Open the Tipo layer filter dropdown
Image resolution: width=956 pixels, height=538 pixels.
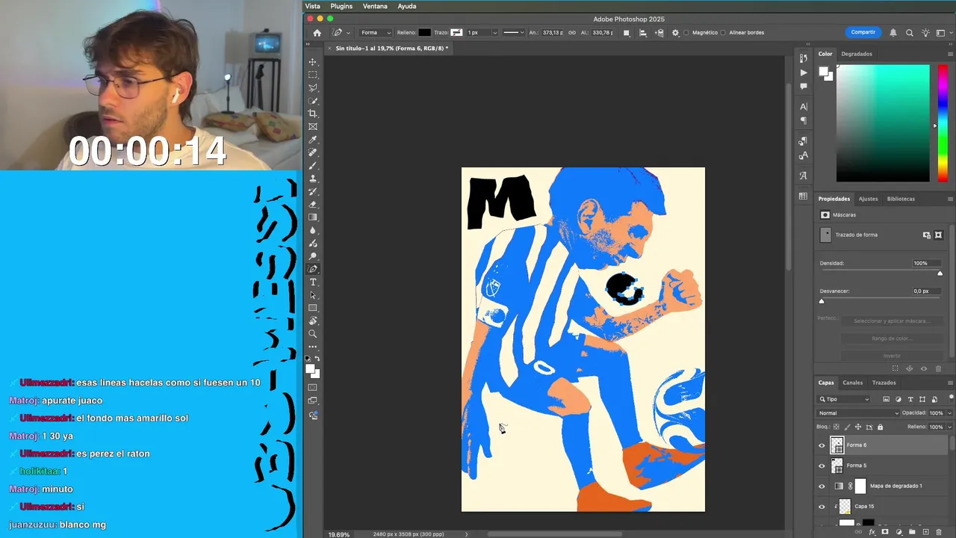click(x=845, y=399)
